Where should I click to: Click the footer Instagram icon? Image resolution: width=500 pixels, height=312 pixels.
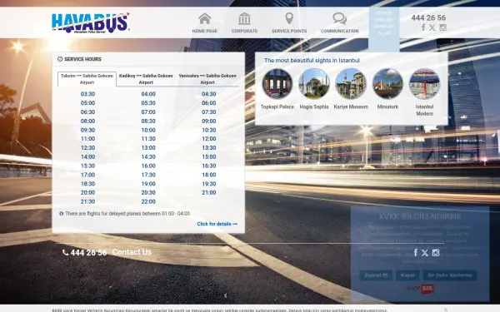[436, 252]
